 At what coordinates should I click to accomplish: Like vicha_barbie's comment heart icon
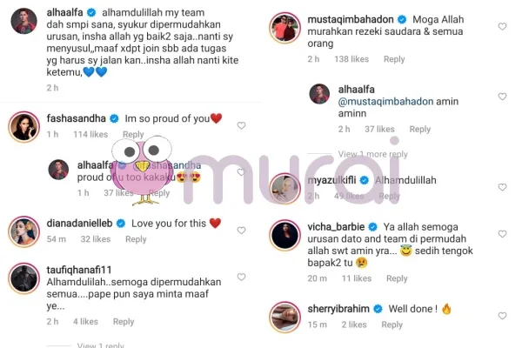(502, 234)
